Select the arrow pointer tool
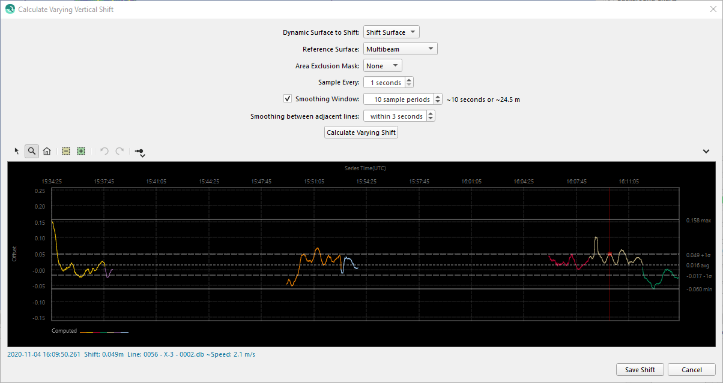The height and width of the screenshot is (383, 723). click(x=17, y=152)
